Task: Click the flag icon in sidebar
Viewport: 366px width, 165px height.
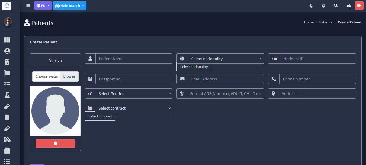Action: [7, 73]
